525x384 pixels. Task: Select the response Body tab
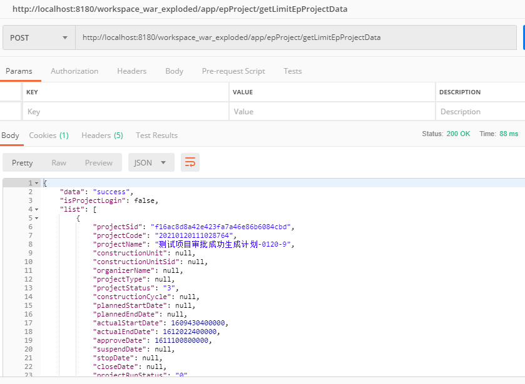(11, 135)
